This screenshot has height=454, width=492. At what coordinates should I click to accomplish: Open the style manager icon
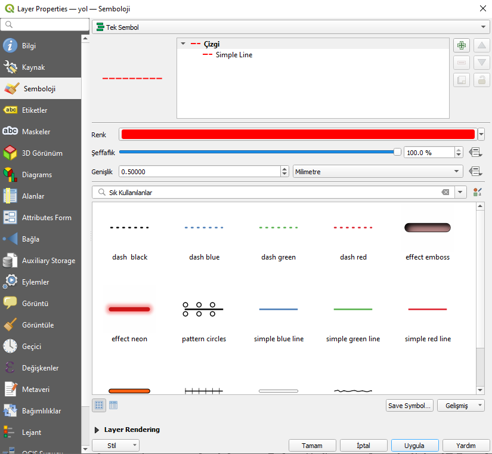pyautogui.click(x=477, y=192)
